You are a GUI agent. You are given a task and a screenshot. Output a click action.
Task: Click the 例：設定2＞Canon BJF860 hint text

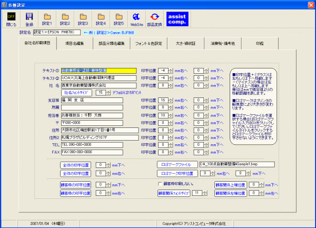(x=109, y=33)
